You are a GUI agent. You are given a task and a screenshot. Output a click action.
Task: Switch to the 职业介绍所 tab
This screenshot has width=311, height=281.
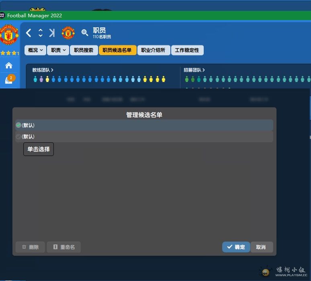pos(153,50)
